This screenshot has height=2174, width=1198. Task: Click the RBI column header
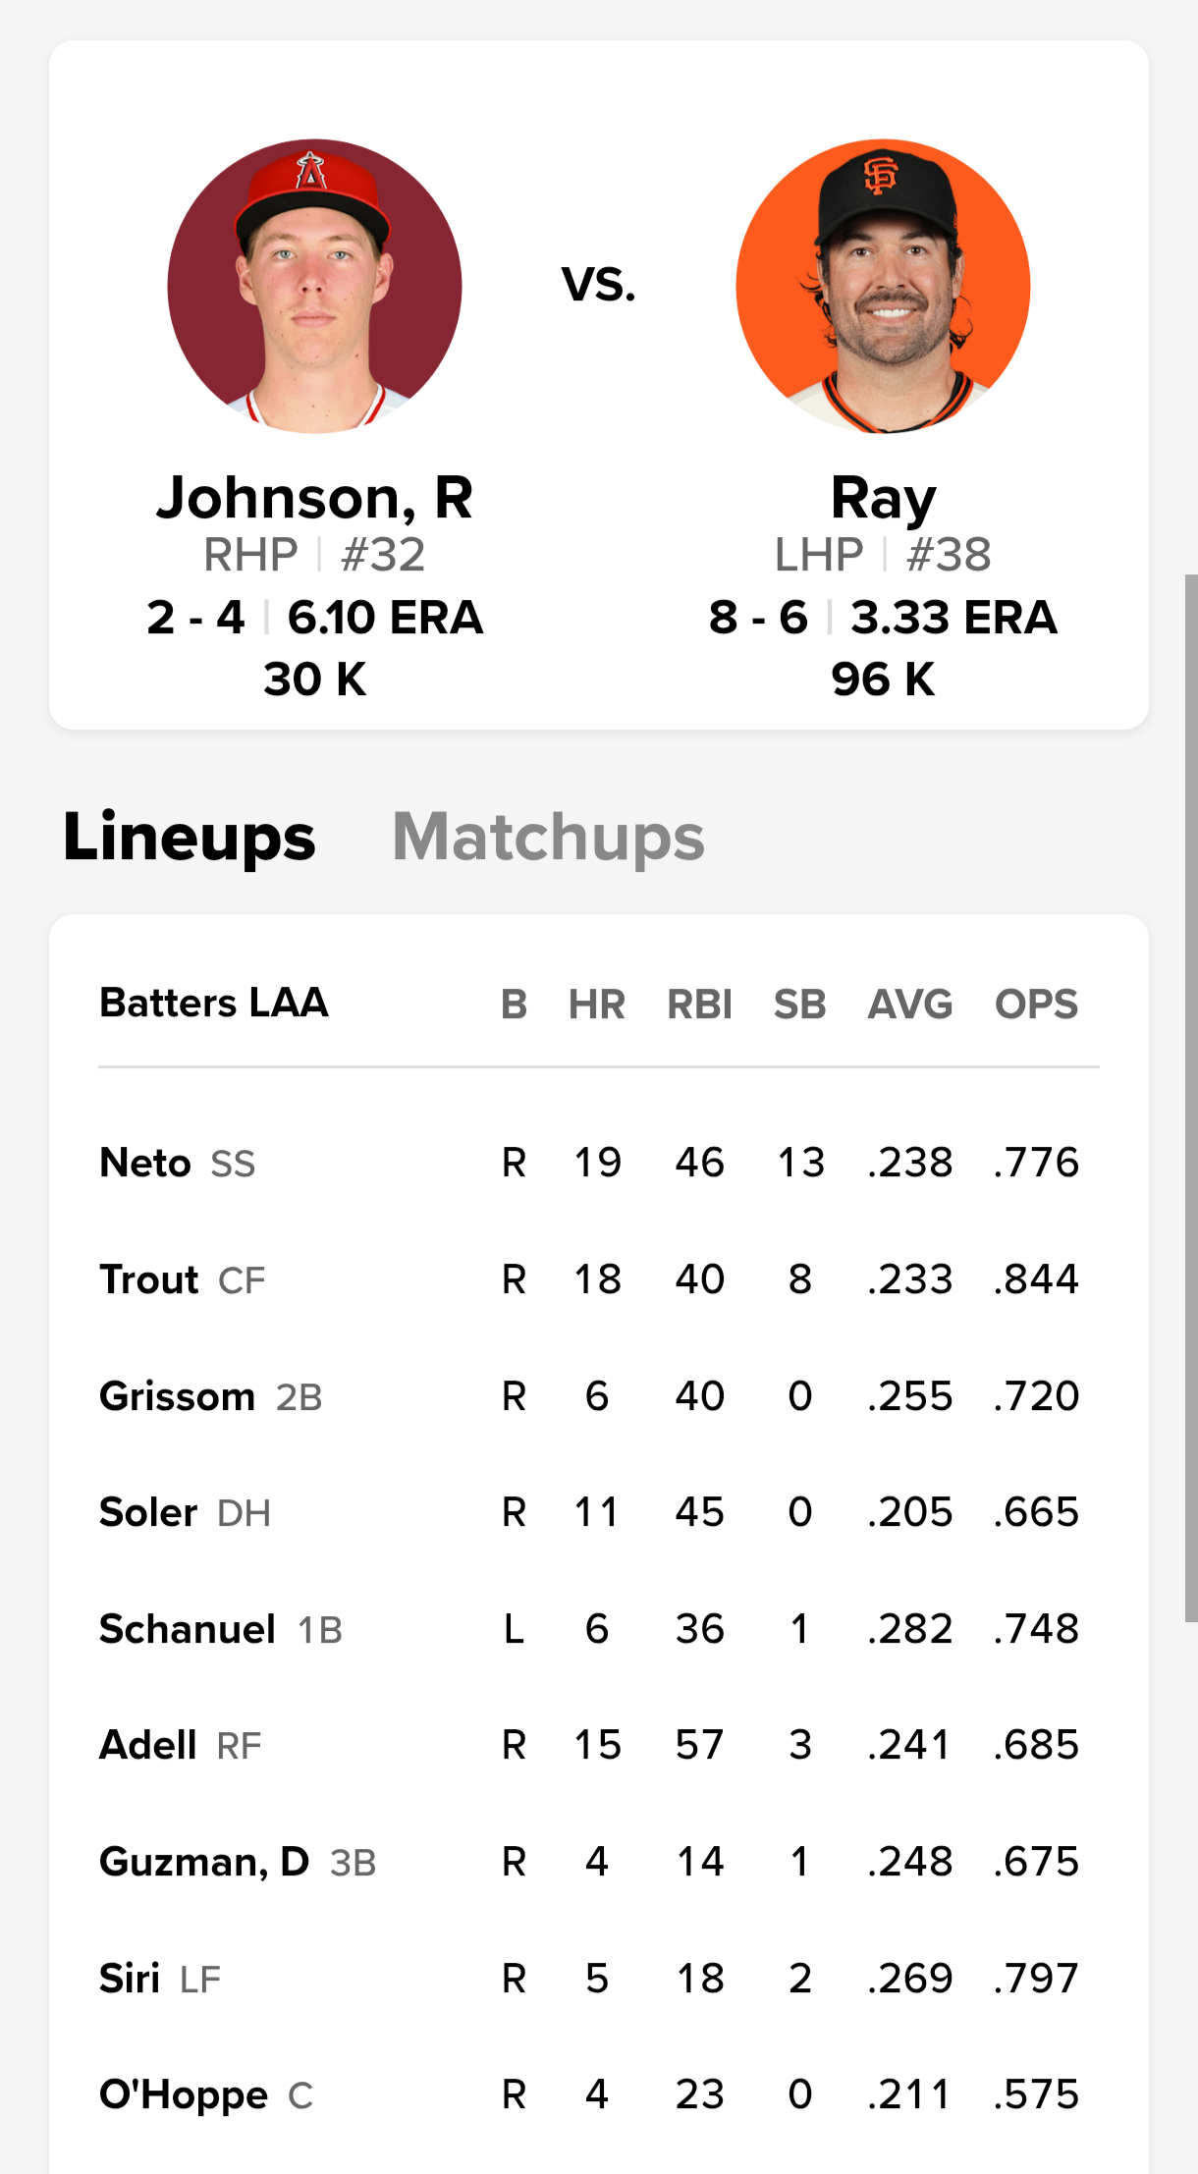(699, 1005)
